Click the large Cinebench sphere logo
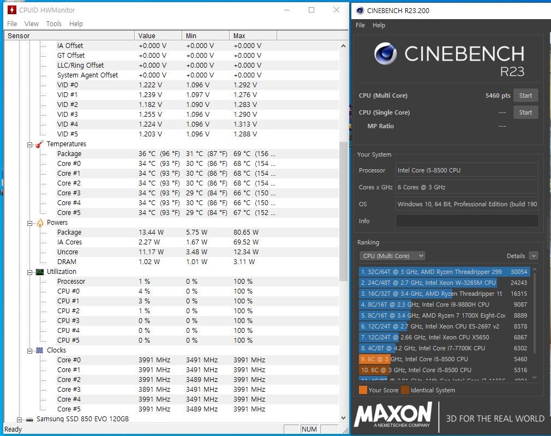 click(x=386, y=54)
